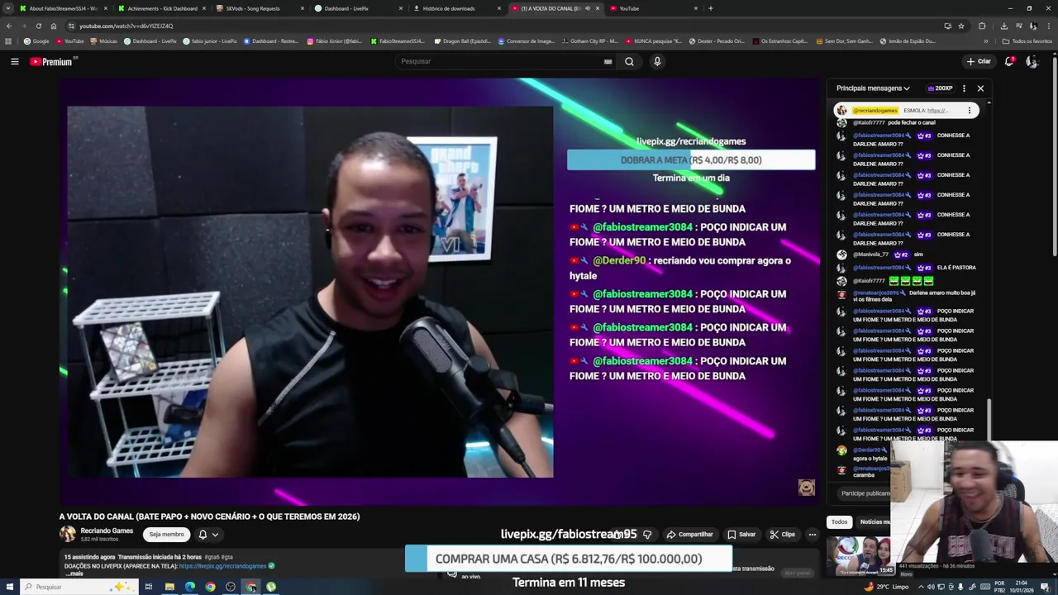The height and width of the screenshot is (595, 1058).
Task: Switch to the SKVods - Song Requests tab
Action: (260, 8)
